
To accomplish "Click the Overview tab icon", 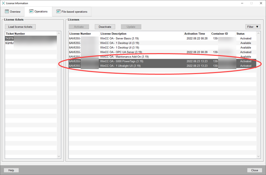I will click(x=7, y=12).
